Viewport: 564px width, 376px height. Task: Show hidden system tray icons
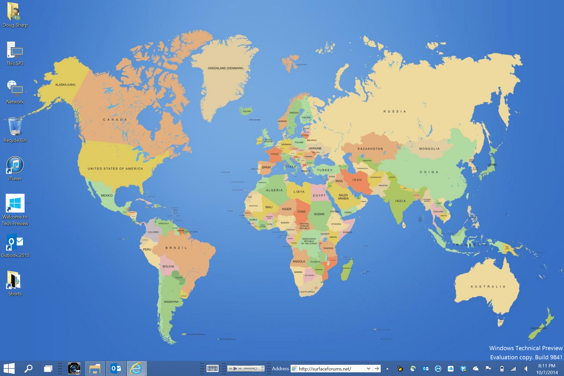click(387, 369)
